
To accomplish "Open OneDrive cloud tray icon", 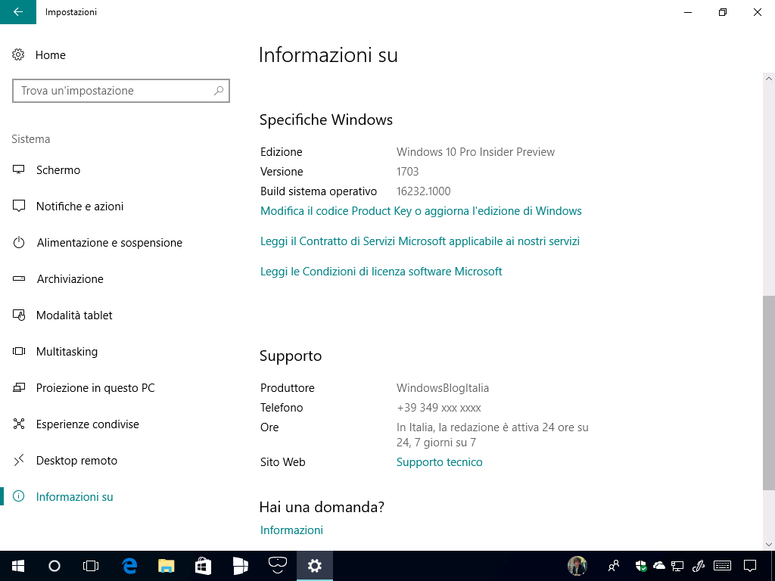I will (x=659, y=566).
